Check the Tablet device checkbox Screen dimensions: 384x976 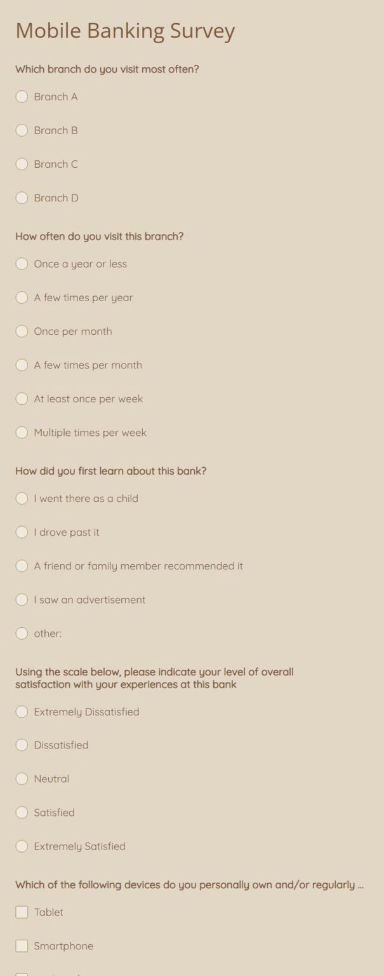click(x=22, y=912)
